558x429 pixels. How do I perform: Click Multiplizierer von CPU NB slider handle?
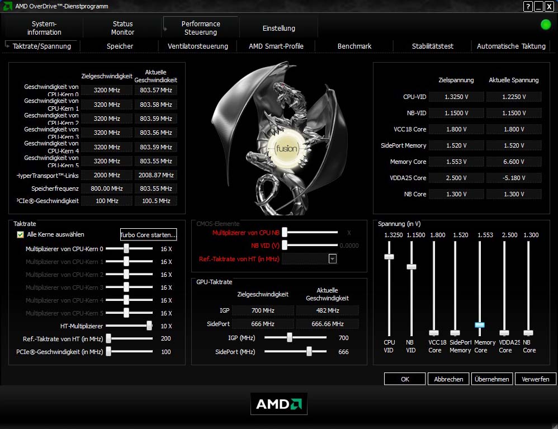click(x=285, y=233)
